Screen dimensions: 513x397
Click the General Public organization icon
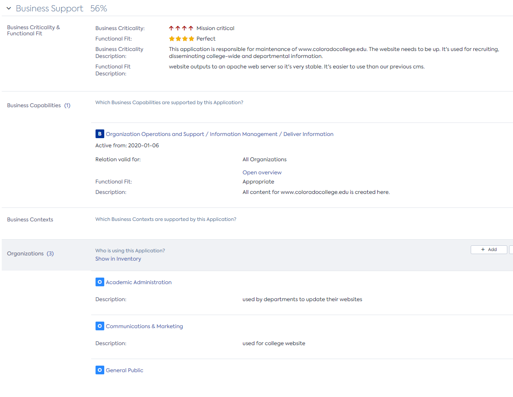[100, 370]
